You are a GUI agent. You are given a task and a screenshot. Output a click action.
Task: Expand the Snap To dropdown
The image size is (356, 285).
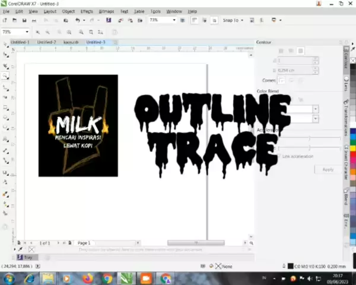tap(242, 20)
